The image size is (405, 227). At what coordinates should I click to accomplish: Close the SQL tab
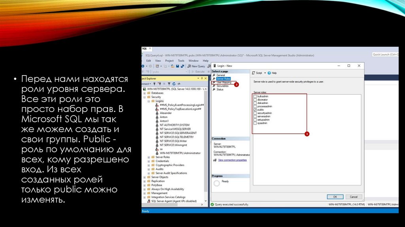click(x=150, y=49)
